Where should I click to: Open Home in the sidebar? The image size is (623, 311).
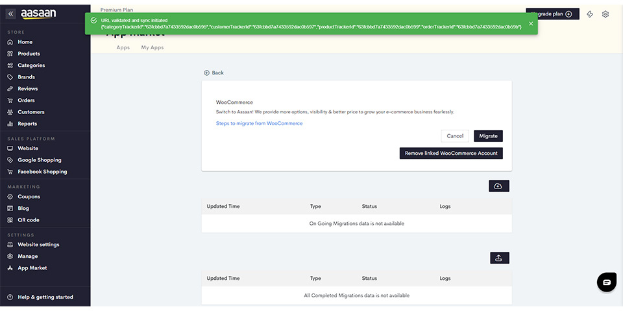click(25, 42)
